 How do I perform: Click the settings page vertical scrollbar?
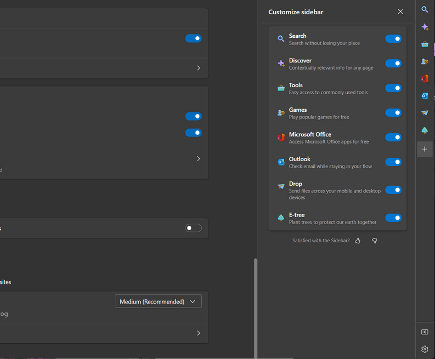256,307
